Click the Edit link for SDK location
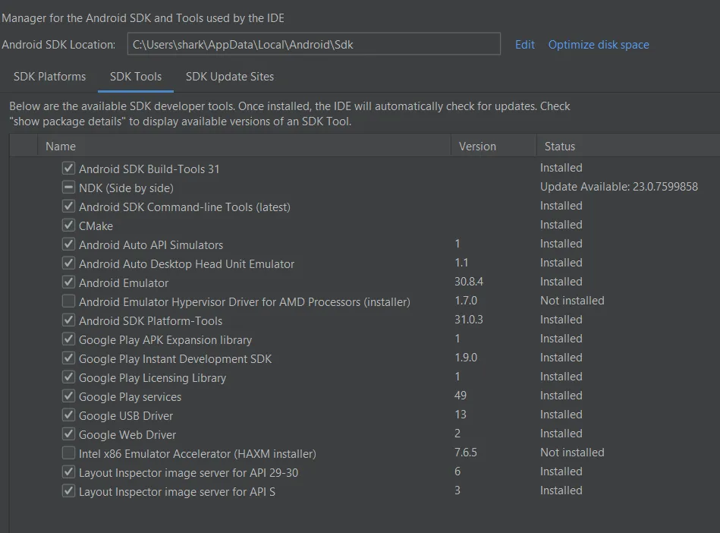Image resolution: width=720 pixels, height=533 pixels. (x=525, y=45)
